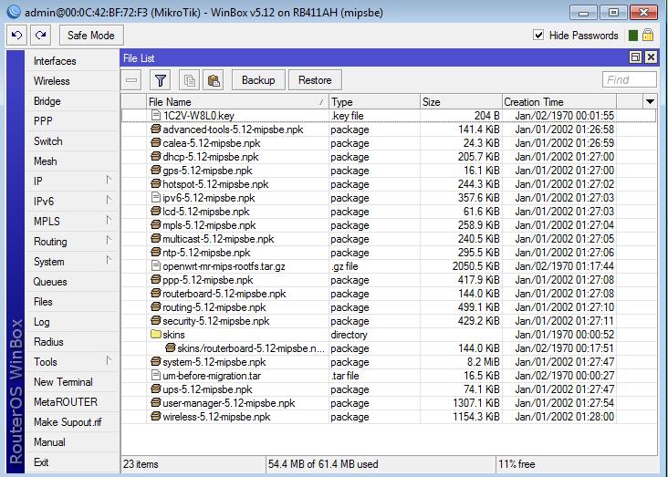Expand the MPLS submenu

click(x=109, y=221)
